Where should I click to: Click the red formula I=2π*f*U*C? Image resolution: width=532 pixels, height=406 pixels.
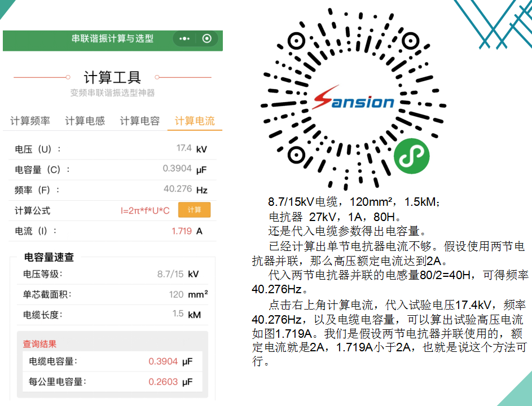145,210
